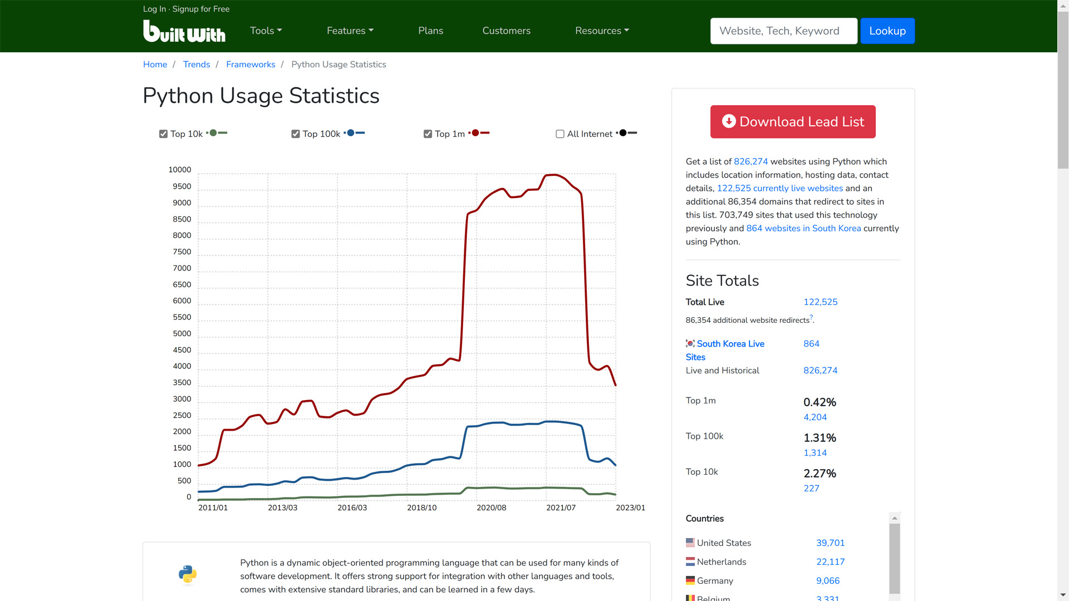Click the 1.31% Top 100k percentage
Screen dimensions: 1069x601
[x=820, y=437]
